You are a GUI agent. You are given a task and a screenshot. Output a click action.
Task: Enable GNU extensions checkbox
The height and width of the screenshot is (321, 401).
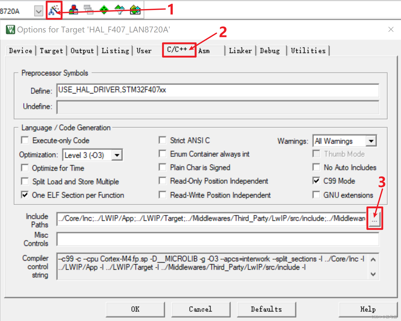point(316,195)
